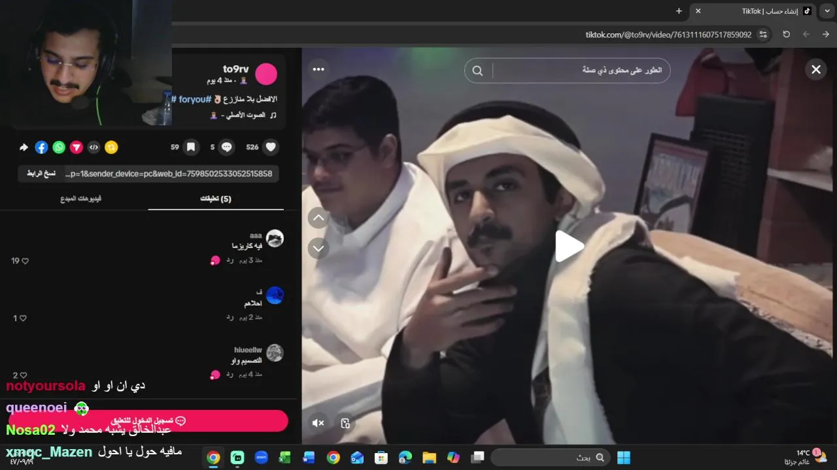Go to the next video with down chevron
The image size is (837, 470).
[x=318, y=248]
